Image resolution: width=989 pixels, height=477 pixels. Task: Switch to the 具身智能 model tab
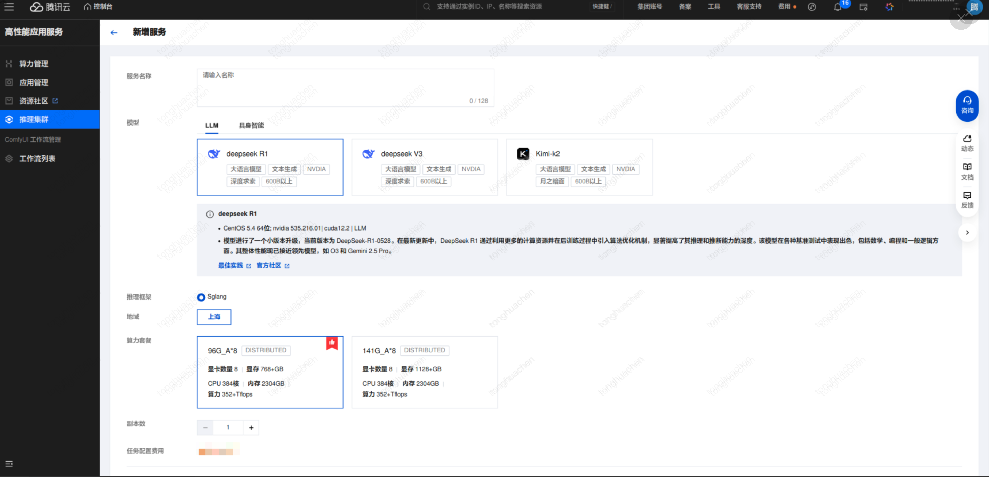click(x=251, y=125)
